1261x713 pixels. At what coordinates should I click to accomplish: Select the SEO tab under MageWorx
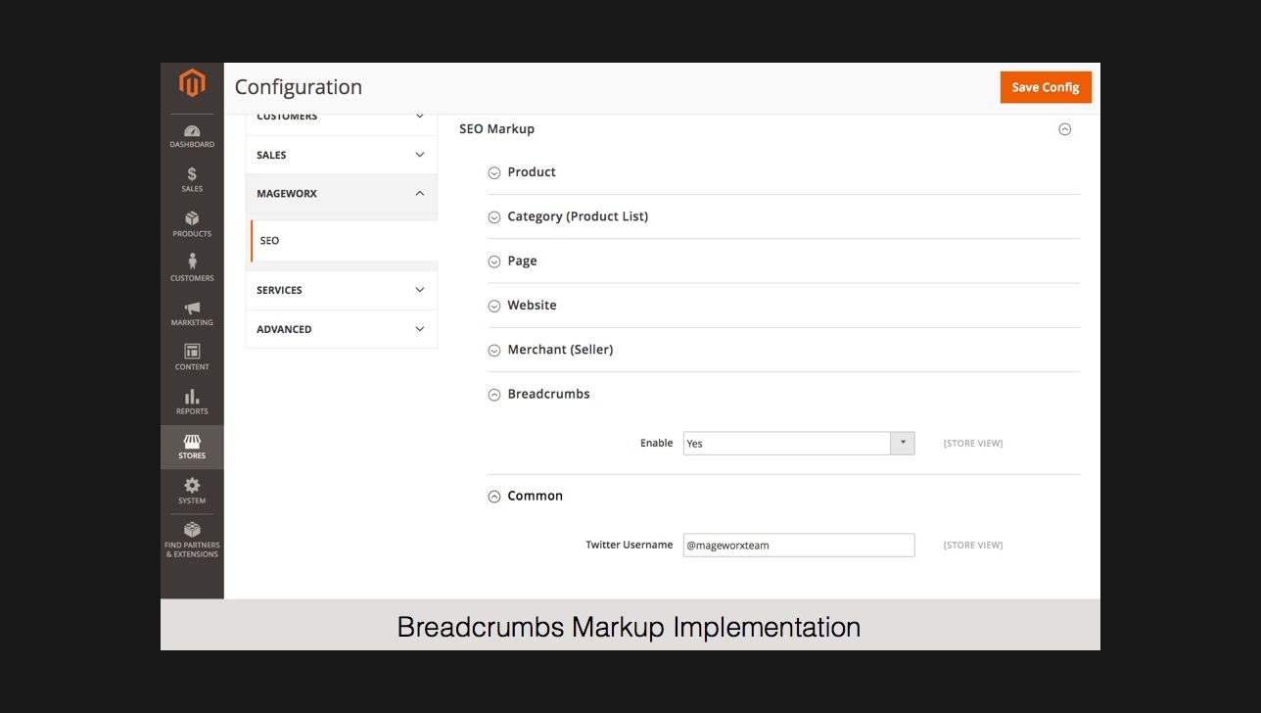pyautogui.click(x=270, y=241)
